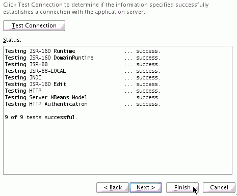
Task: Select the 'Testing JSR-160 DomainRuntime' status line
Action: point(83,58)
